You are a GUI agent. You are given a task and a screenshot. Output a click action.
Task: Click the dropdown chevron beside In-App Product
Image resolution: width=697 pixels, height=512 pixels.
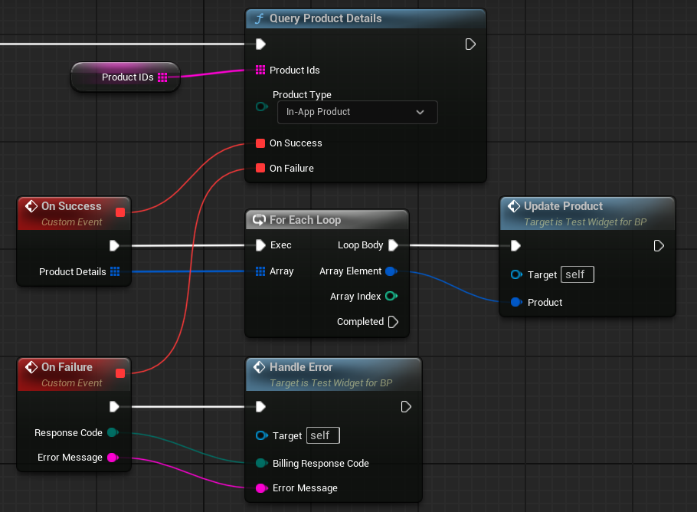pos(420,112)
